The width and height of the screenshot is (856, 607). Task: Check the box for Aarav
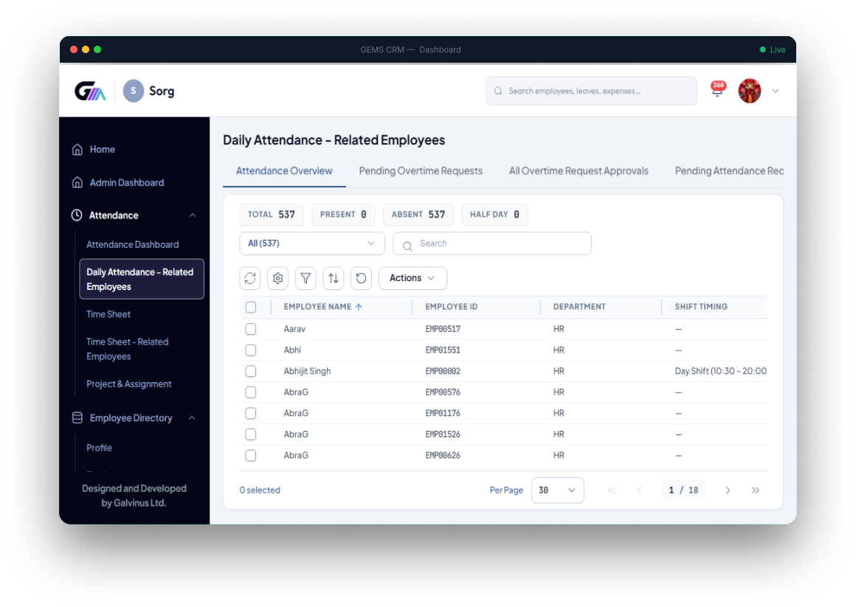[x=251, y=329]
